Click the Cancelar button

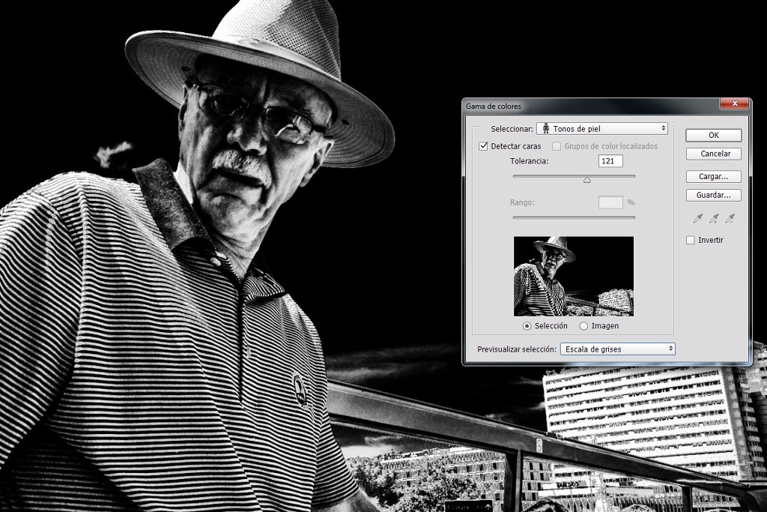pyautogui.click(x=713, y=154)
